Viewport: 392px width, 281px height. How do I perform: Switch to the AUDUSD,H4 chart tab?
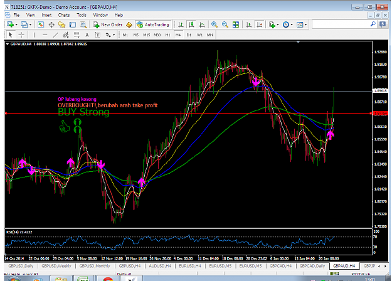point(160,266)
